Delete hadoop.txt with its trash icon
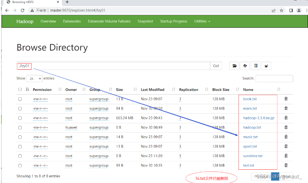Screen dimensions: 308x183 286,127
